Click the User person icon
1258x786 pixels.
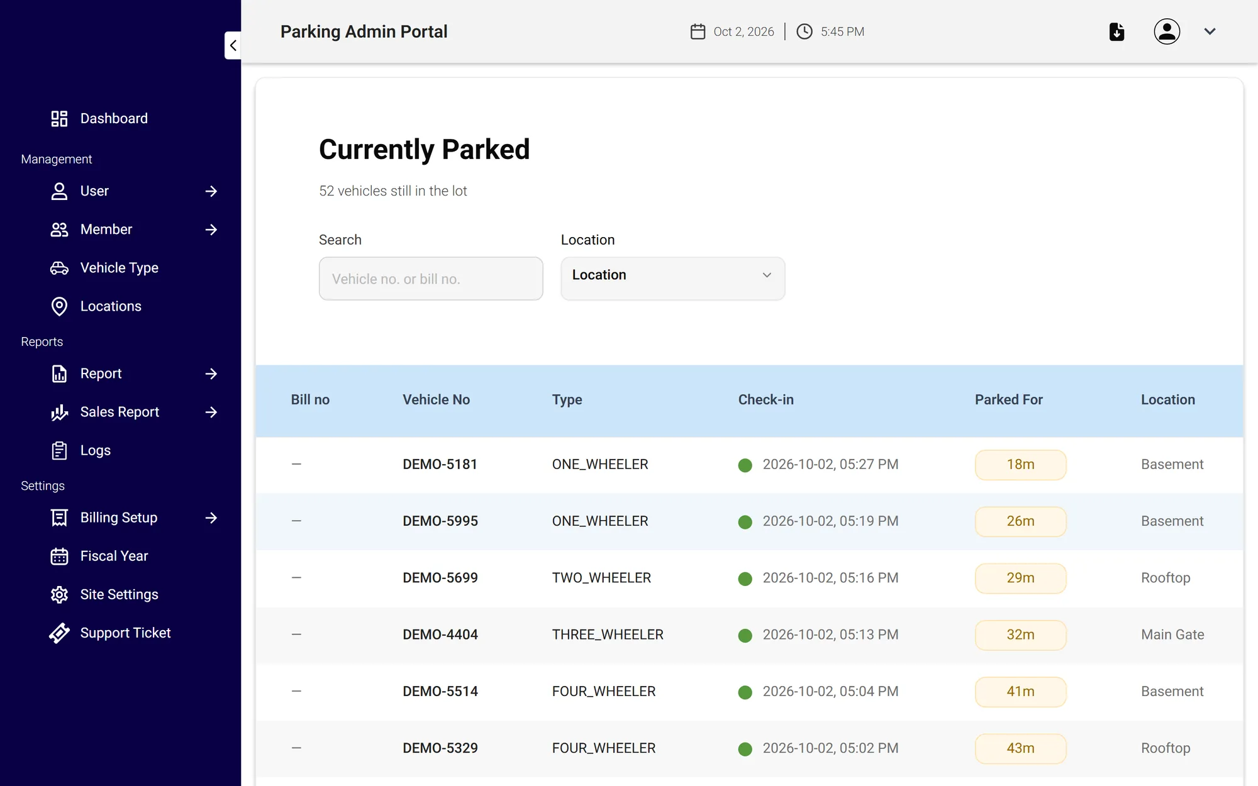coord(59,191)
